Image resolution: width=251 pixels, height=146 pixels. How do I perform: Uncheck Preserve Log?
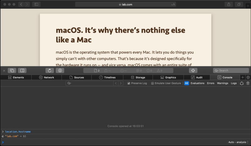(129, 83)
